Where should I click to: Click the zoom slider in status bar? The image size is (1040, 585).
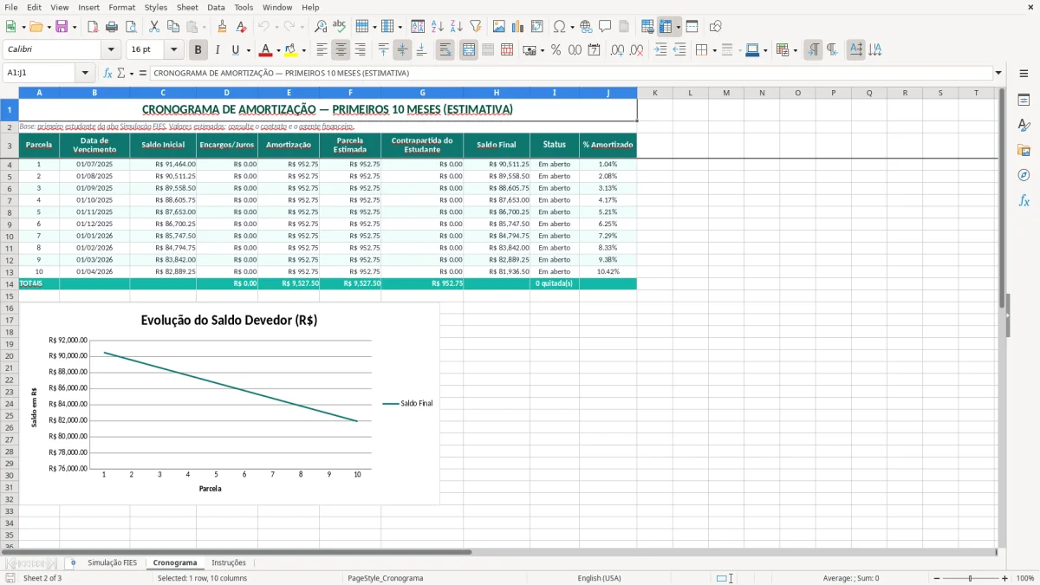point(971,578)
